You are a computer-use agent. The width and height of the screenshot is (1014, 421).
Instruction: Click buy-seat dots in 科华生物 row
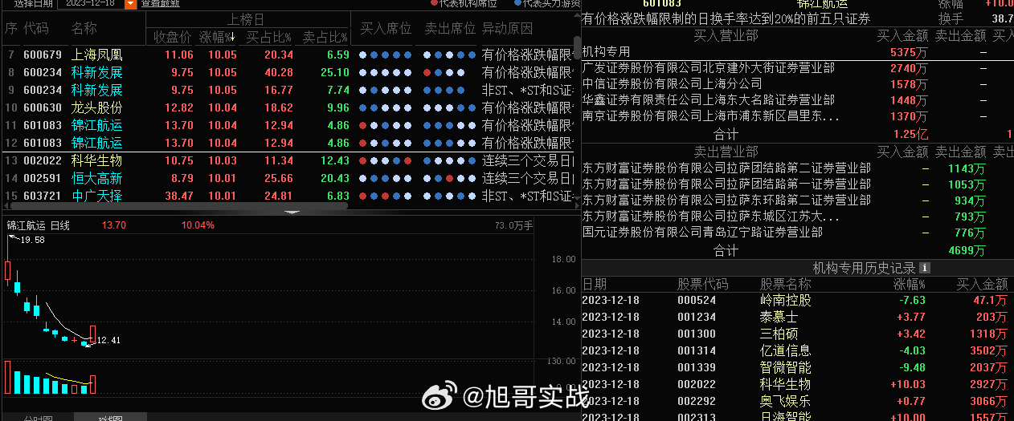coord(385,161)
